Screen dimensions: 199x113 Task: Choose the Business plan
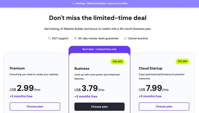point(99,107)
